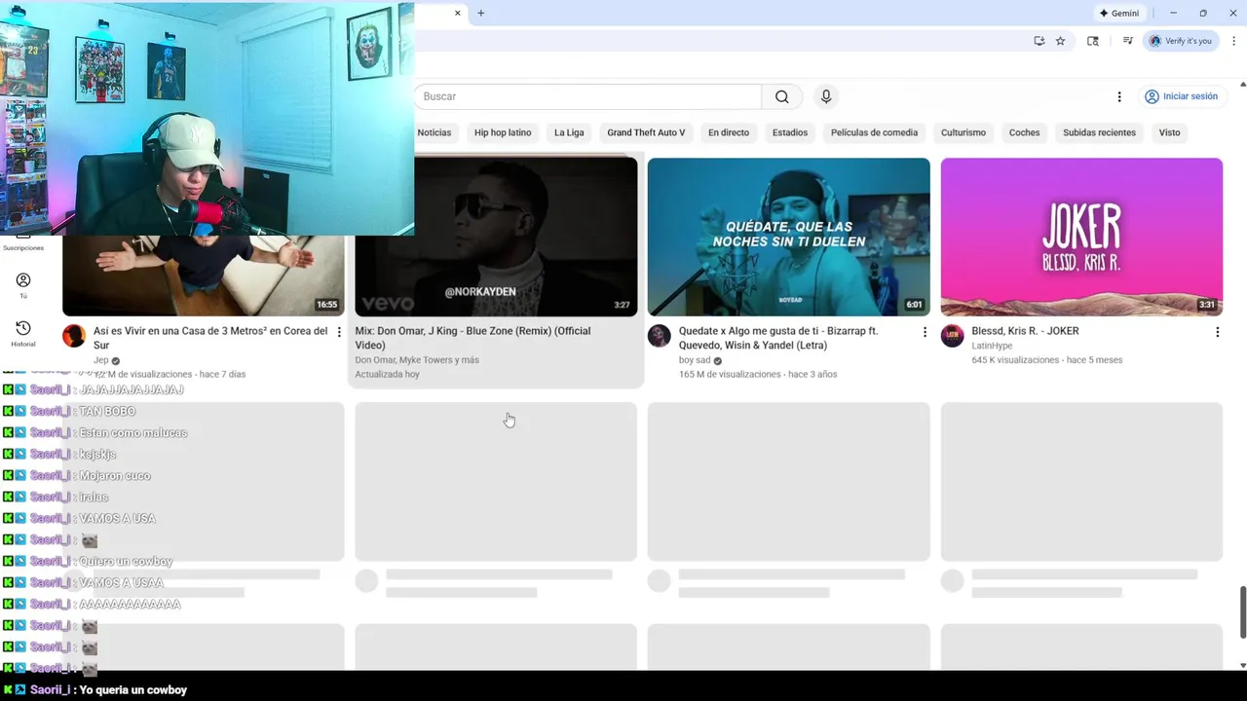This screenshot has height=701, width=1247.
Task: Click the Jep channel avatar
Action: pyautogui.click(x=74, y=337)
